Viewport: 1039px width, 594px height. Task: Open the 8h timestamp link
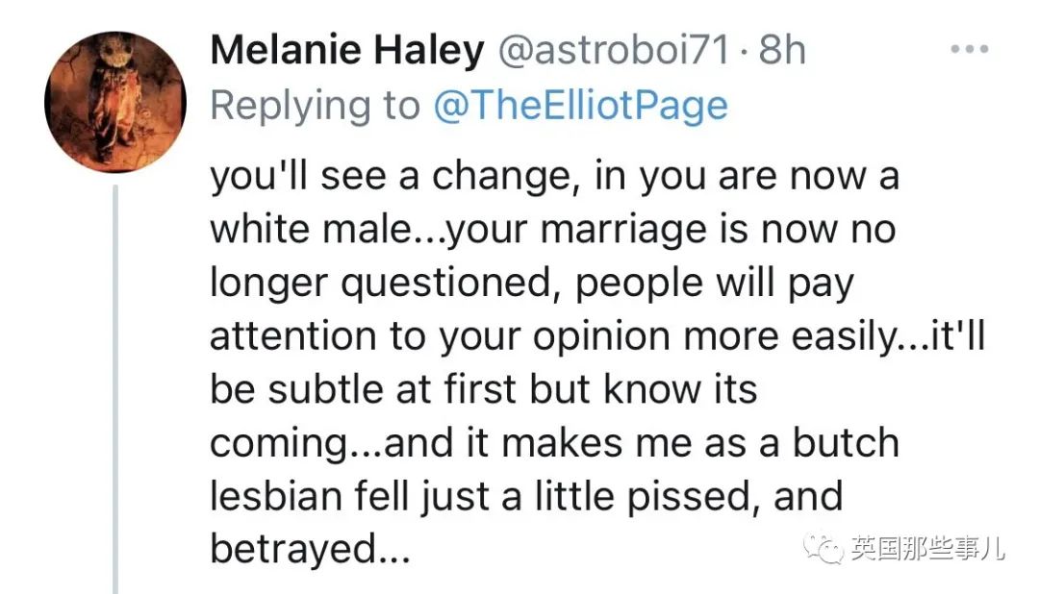pyautogui.click(x=781, y=51)
